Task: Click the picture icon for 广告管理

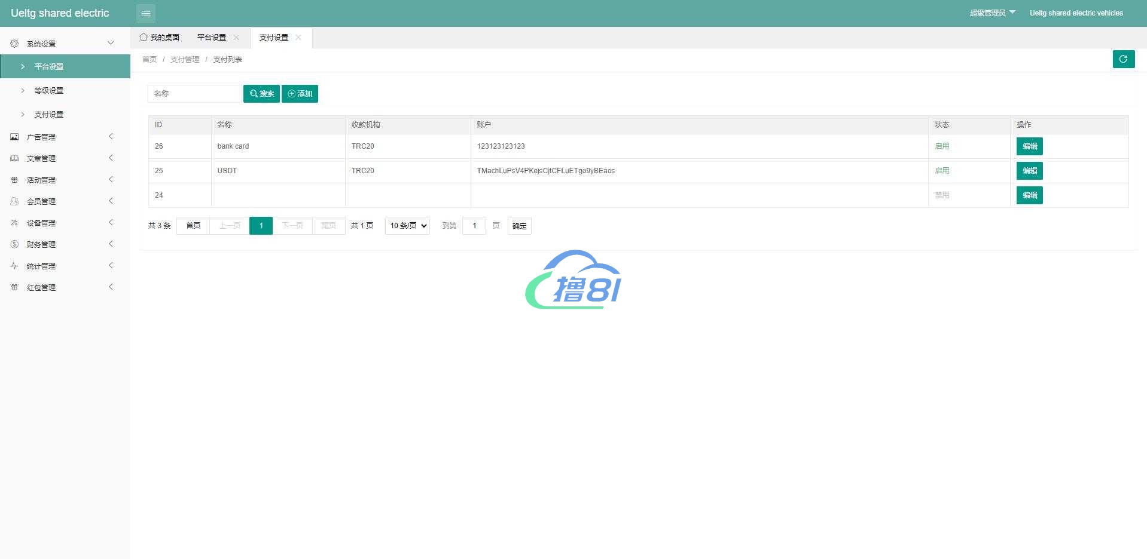Action: (x=14, y=137)
